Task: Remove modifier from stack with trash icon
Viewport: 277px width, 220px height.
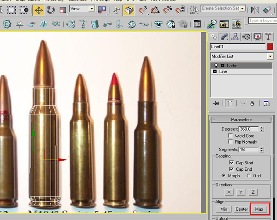Action: (252, 104)
